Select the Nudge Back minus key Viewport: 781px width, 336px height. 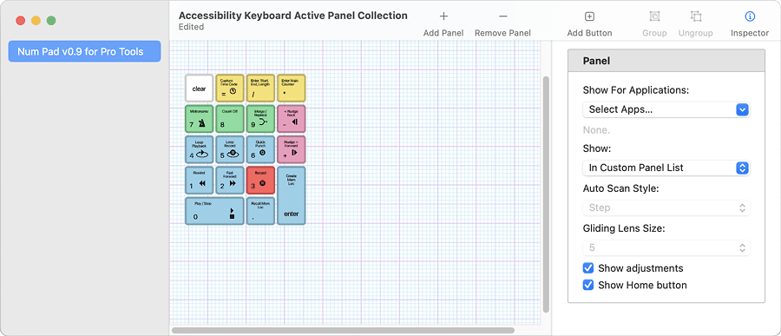pyautogui.click(x=292, y=119)
